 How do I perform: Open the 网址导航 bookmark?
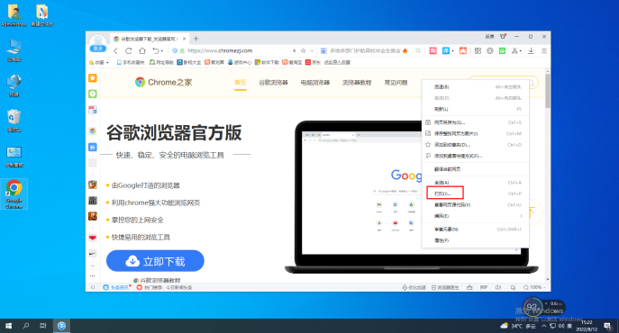point(161,62)
